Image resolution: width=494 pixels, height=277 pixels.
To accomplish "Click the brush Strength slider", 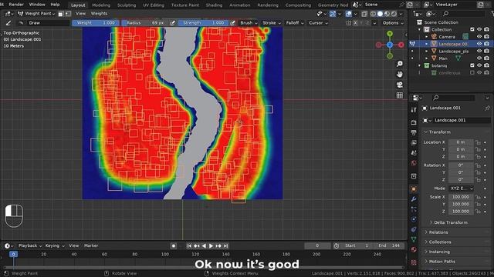I will pyautogui.click(x=204, y=23).
